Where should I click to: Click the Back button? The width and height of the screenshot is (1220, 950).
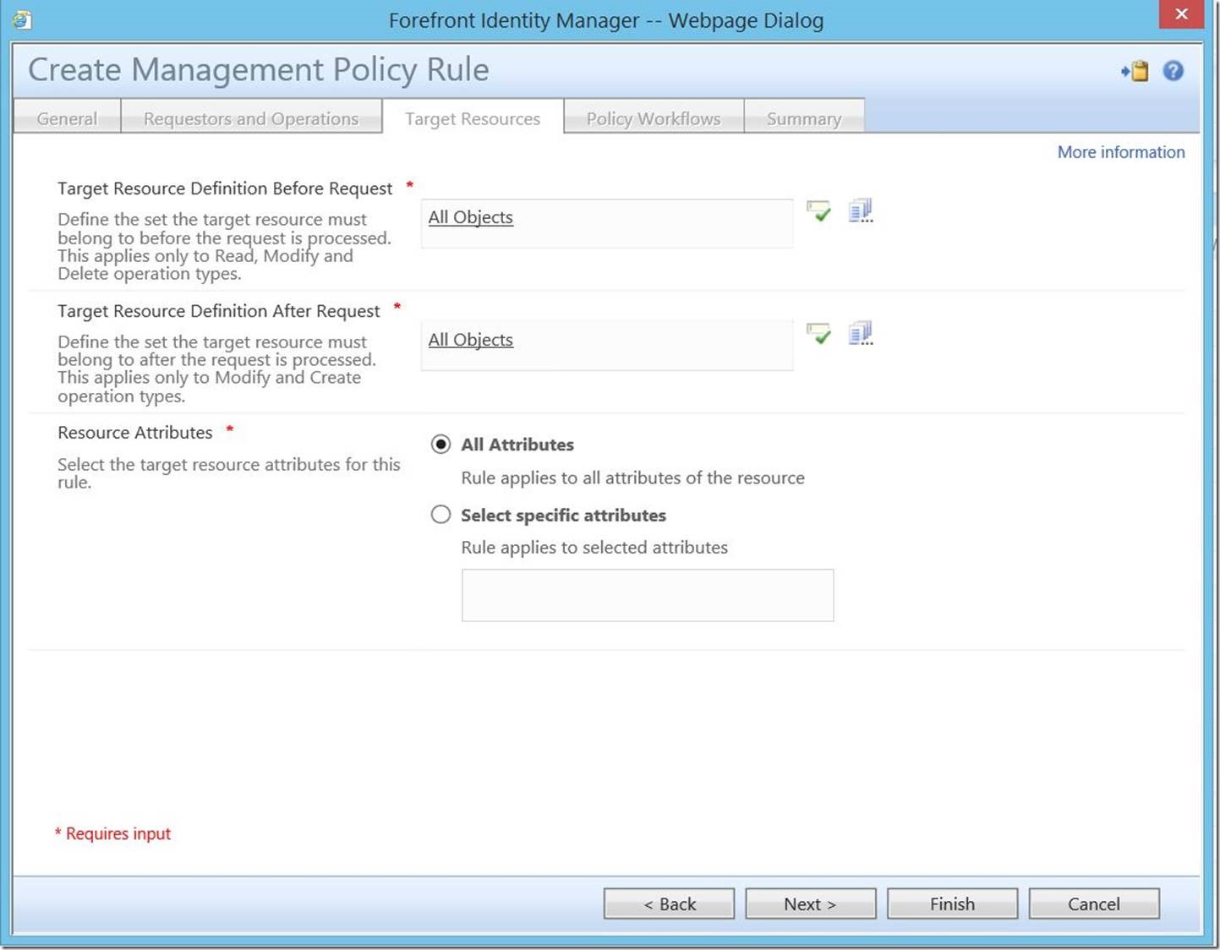(x=669, y=904)
